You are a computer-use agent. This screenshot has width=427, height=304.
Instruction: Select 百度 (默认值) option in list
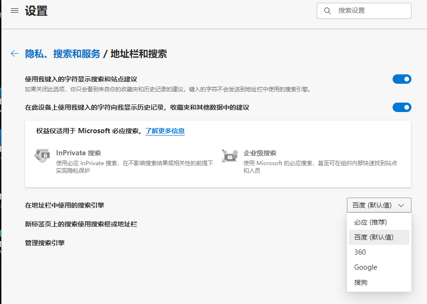[x=379, y=237]
